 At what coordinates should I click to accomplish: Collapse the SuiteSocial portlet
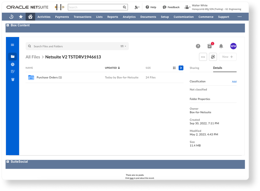(x=8, y=162)
